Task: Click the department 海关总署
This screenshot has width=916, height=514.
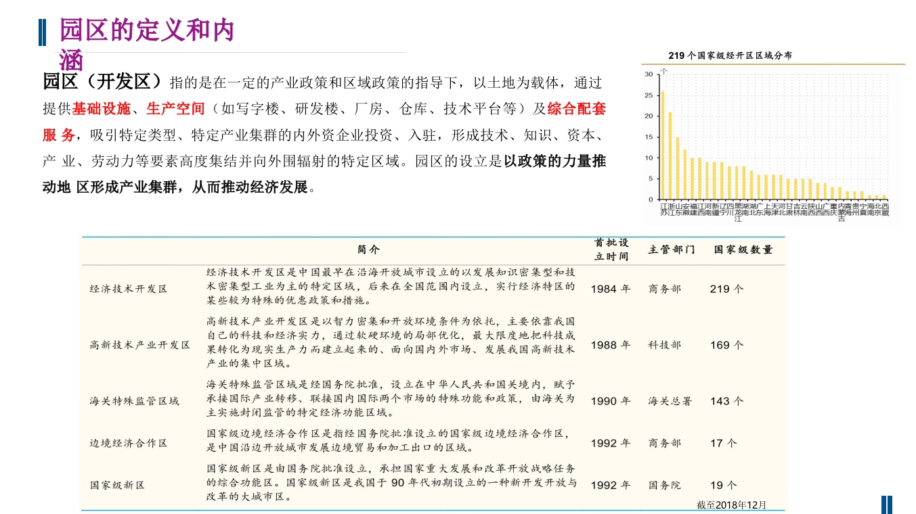Action: pyautogui.click(x=670, y=401)
